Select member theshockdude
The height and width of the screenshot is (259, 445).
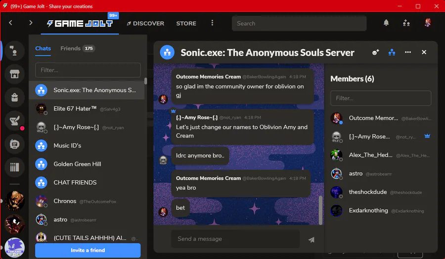click(x=381, y=192)
